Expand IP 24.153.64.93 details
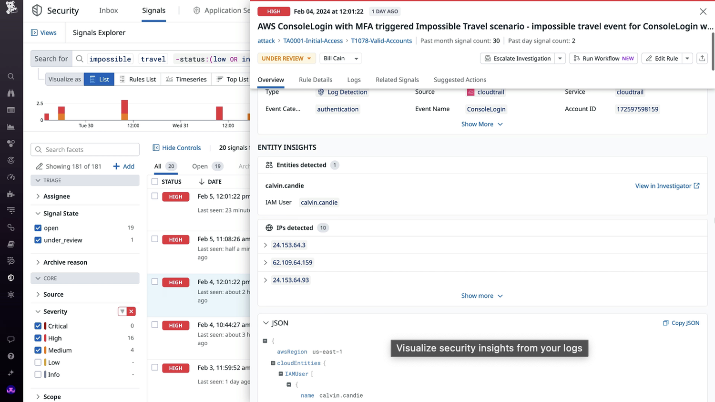The image size is (715, 402). click(266, 280)
